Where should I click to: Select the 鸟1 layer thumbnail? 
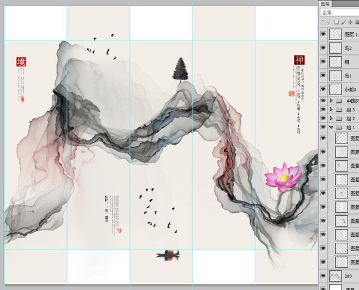click(336, 75)
